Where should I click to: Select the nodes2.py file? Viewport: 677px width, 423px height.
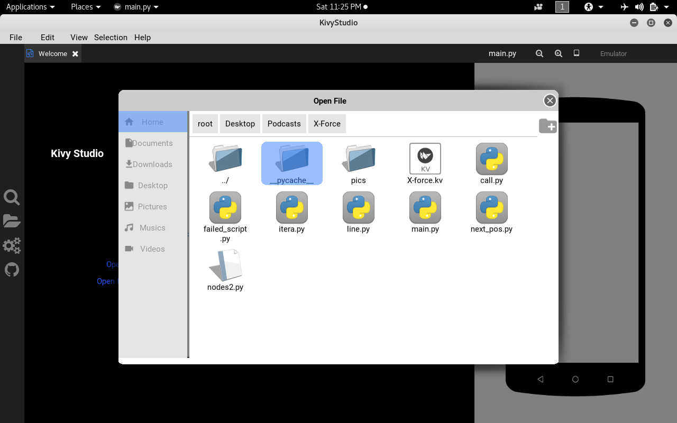coord(225,270)
